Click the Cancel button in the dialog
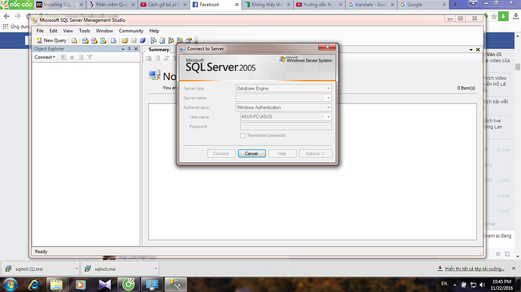 pos(251,153)
